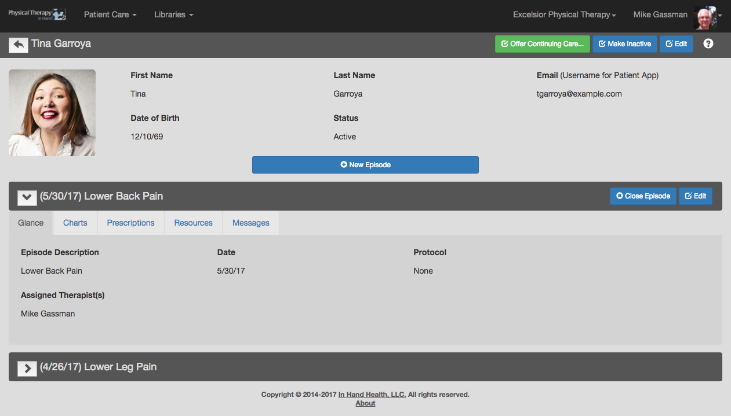731x416 pixels.
Task: Click the episode date 5/30/17 value
Action: click(231, 271)
